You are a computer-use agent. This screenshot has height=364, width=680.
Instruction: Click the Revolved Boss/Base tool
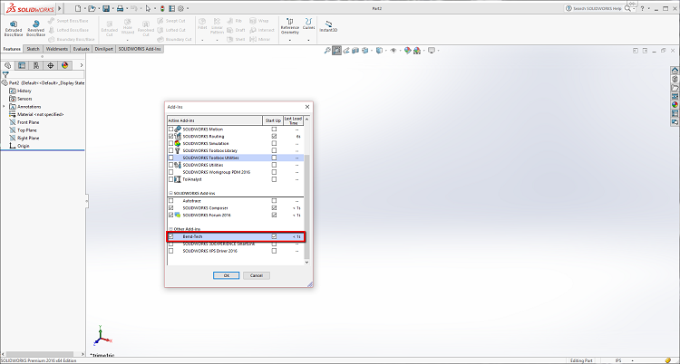click(x=35, y=28)
